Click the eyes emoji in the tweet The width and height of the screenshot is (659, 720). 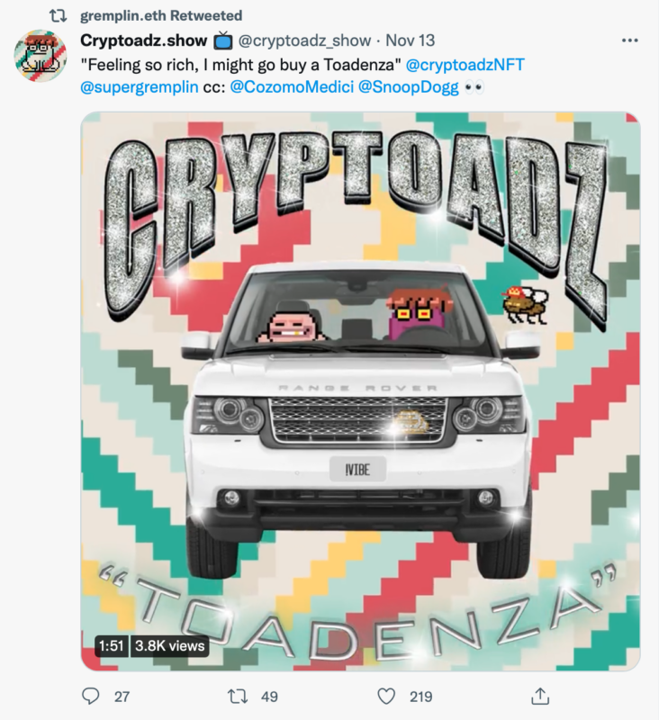[474, 87]
